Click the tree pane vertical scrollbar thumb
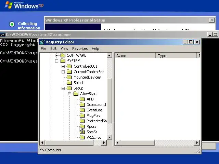This screenshot has height=164, width=219. point(109,100)
